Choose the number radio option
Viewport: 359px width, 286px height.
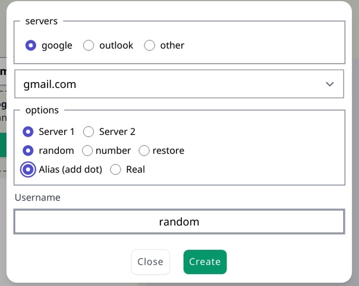87,150
